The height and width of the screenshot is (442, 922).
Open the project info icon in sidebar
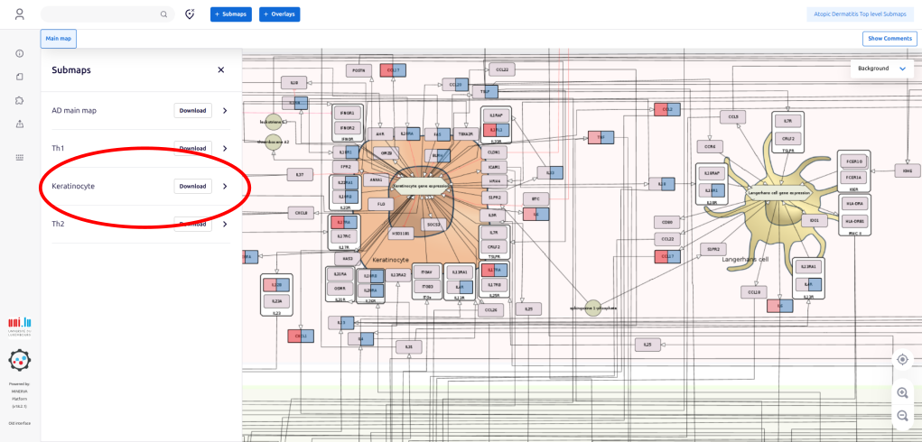tap(20, 54)
